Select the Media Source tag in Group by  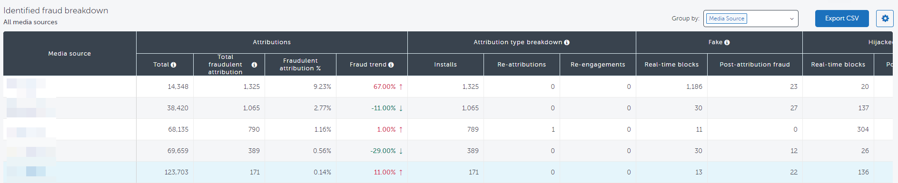726,19
